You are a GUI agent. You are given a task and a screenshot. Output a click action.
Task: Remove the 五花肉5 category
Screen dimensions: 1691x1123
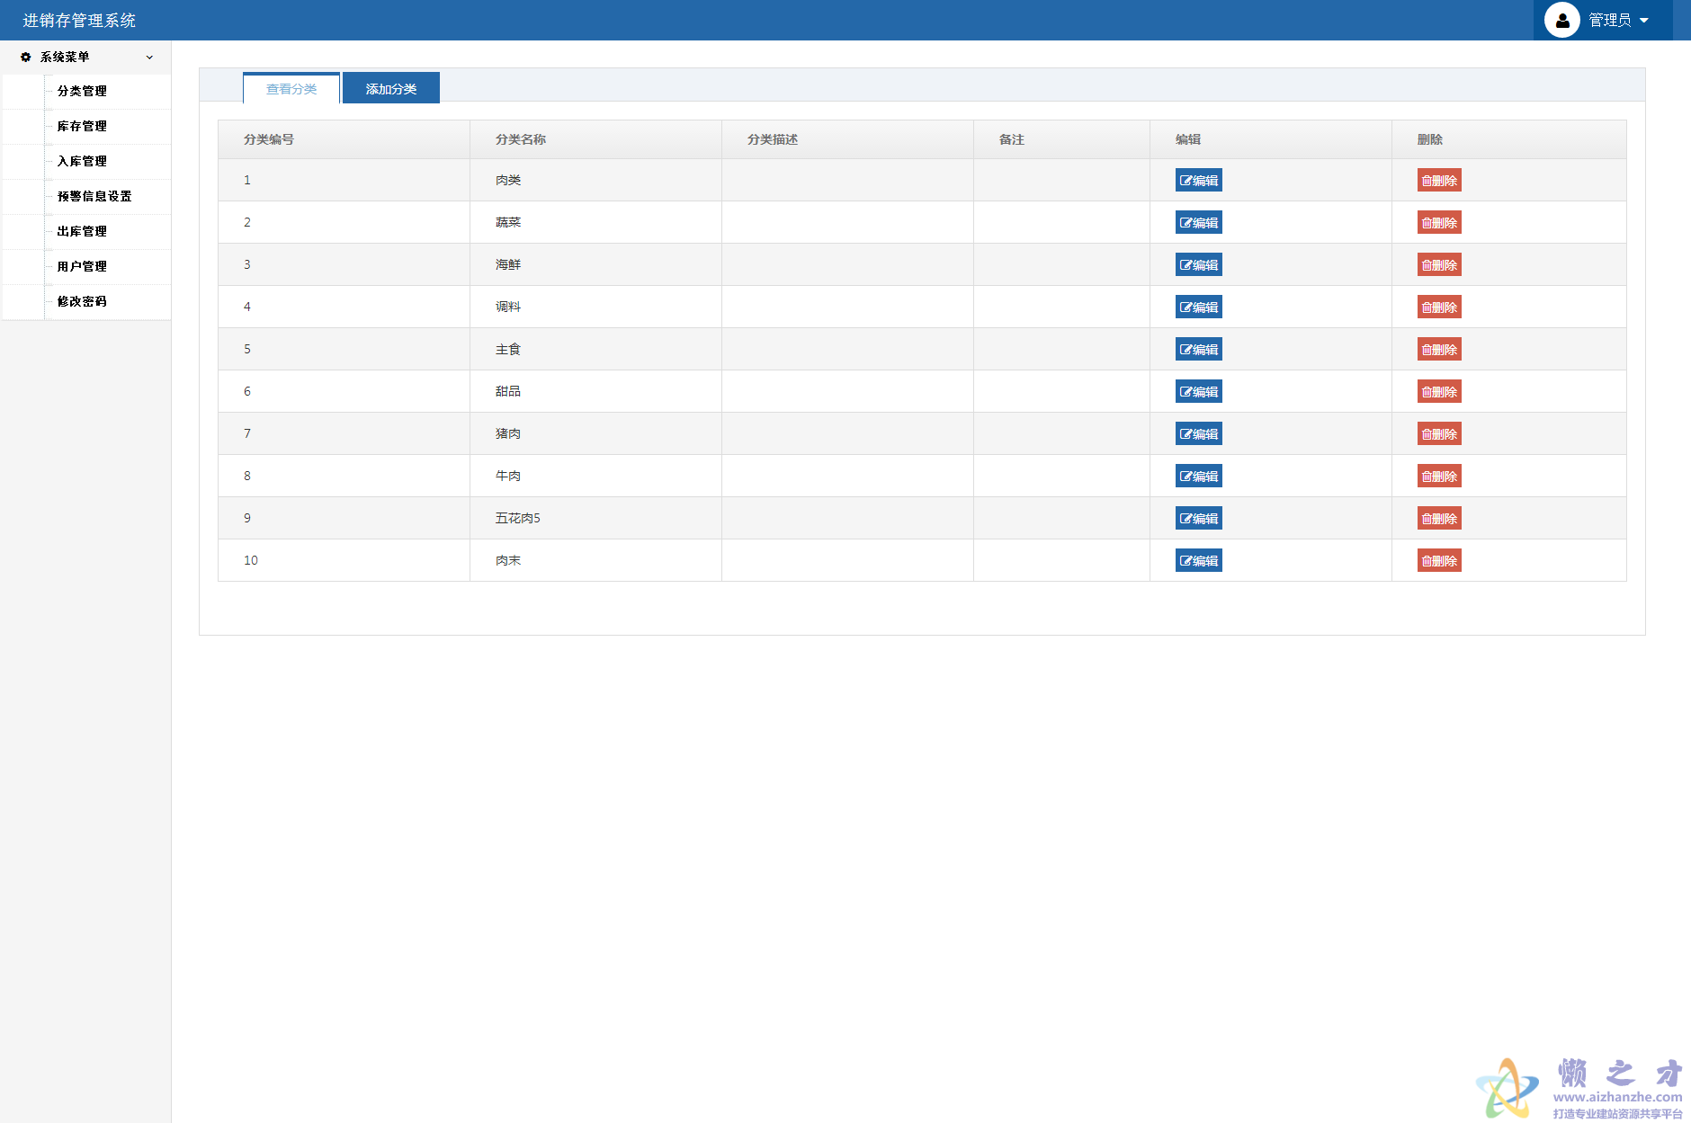pos(1438,519)
